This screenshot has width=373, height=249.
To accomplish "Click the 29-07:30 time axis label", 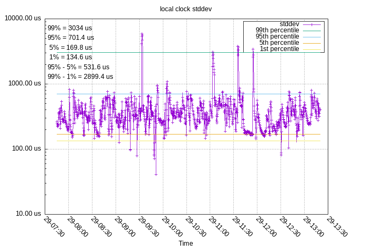I will click(x=54, y=227).
